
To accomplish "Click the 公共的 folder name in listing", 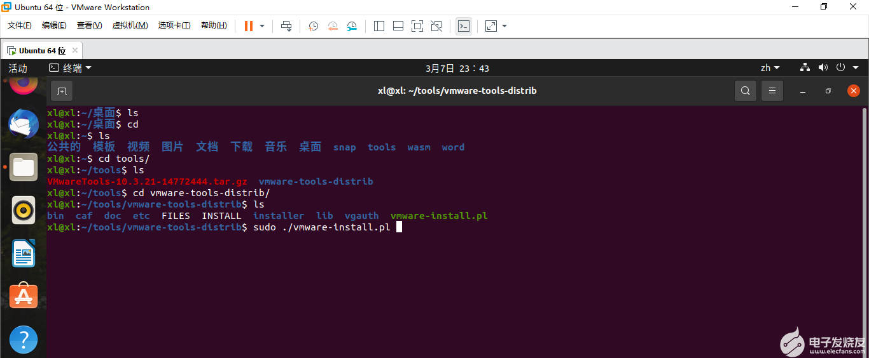I will 64,147.
